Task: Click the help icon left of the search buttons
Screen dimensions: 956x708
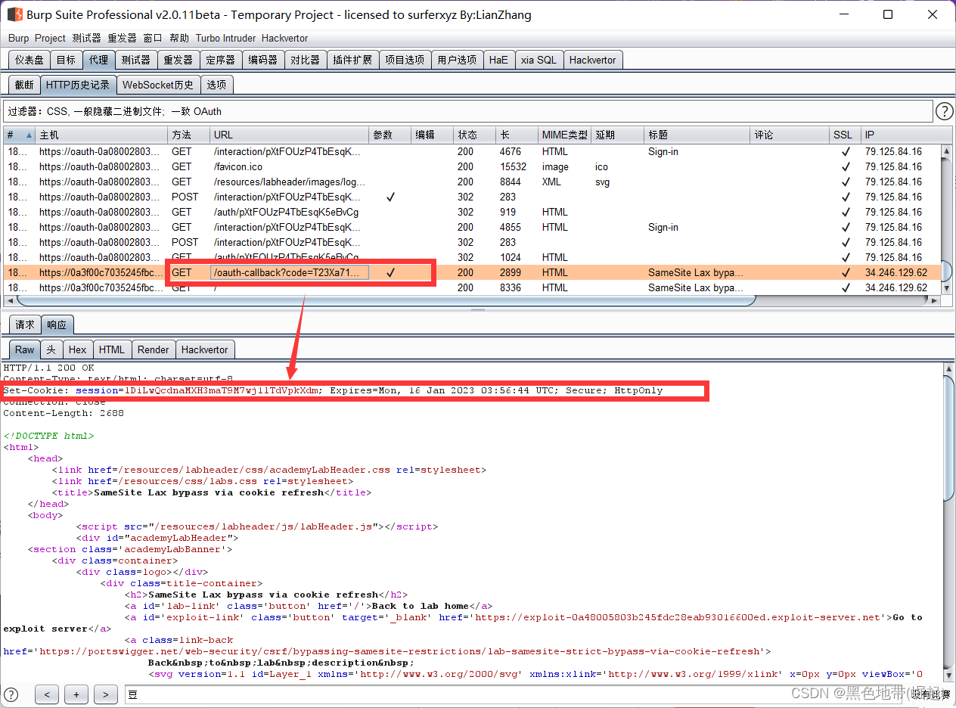Action: pos(11,694)
